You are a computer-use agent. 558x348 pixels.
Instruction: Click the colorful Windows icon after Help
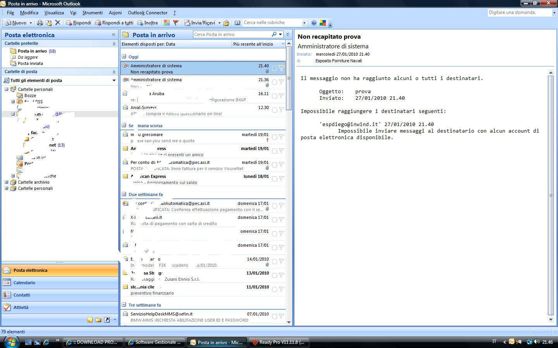(322, 23)
